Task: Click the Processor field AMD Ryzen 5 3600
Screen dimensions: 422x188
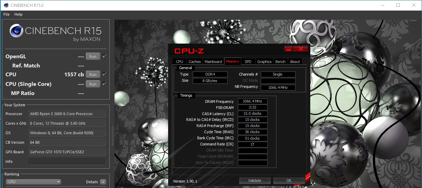Action: pos(67,114)
